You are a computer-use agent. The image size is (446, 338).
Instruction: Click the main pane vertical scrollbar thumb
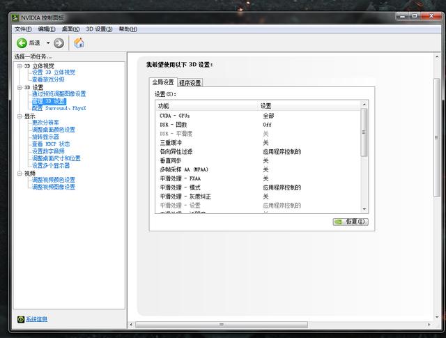click(437, 137)
